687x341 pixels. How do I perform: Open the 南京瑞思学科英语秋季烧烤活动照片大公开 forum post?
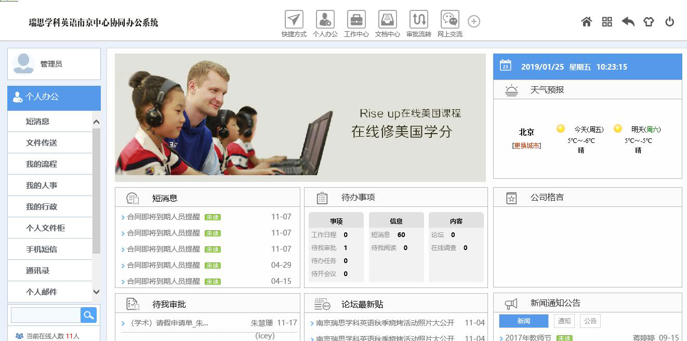[385, 322]
